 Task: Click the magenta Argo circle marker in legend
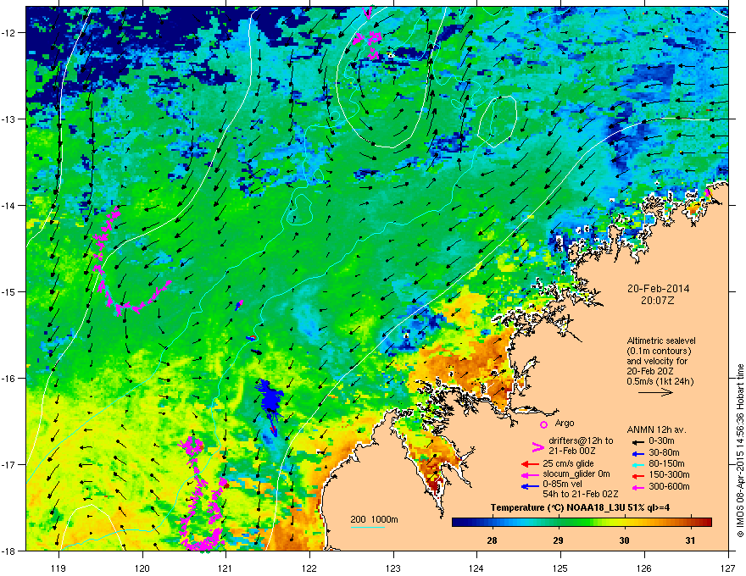pyautogui.click(x=543, y=424)
